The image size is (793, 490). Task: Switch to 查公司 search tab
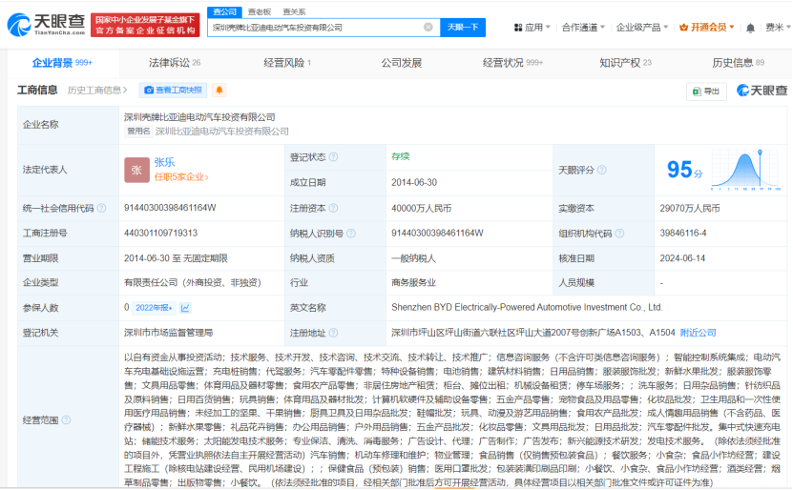[224, 11]
